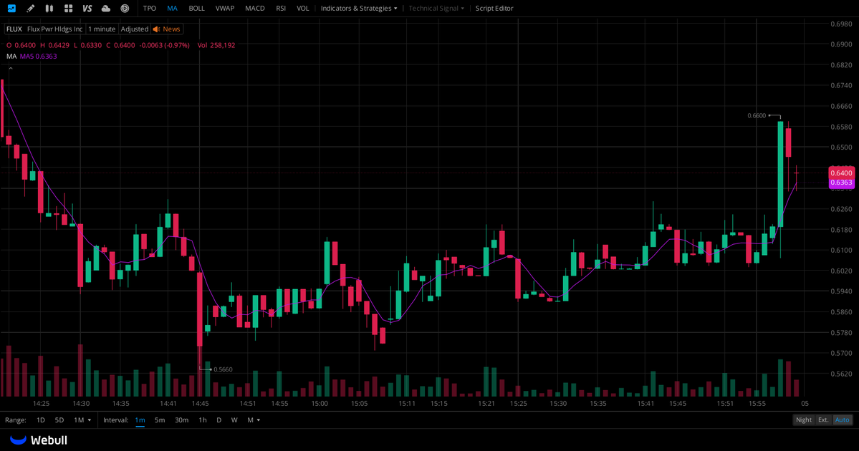The height and width of the screenshot is (451, 859).
Task: Select 5m interval
Action: (x=160, y=420)
